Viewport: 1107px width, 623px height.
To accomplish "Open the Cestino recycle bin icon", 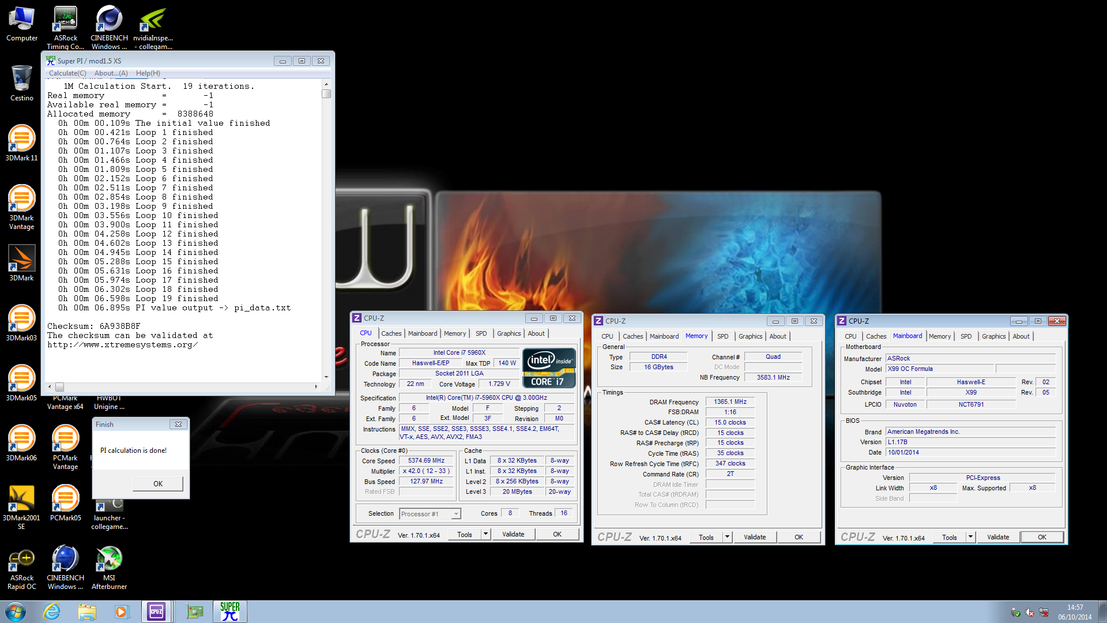I will (x=22, y=84).
